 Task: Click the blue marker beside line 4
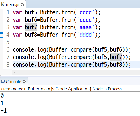click(2, 35)
